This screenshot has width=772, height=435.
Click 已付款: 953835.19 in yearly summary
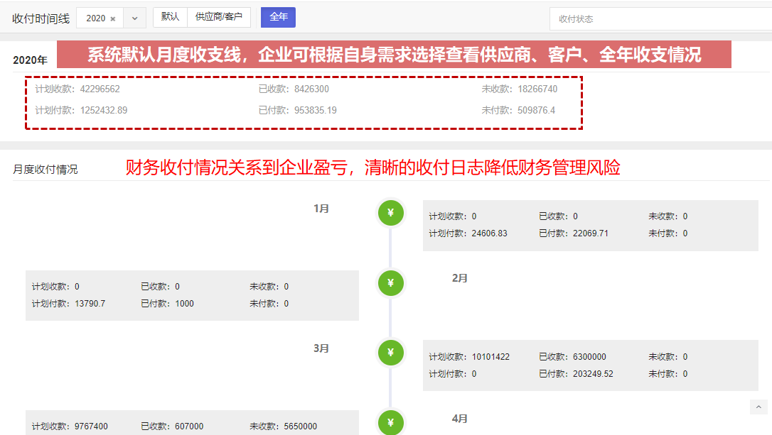[298, 110]
